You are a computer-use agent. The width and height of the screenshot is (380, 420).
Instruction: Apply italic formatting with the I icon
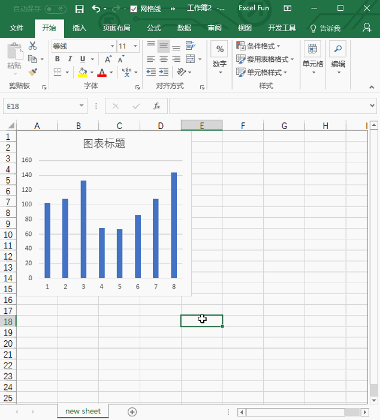pos(70,59)
